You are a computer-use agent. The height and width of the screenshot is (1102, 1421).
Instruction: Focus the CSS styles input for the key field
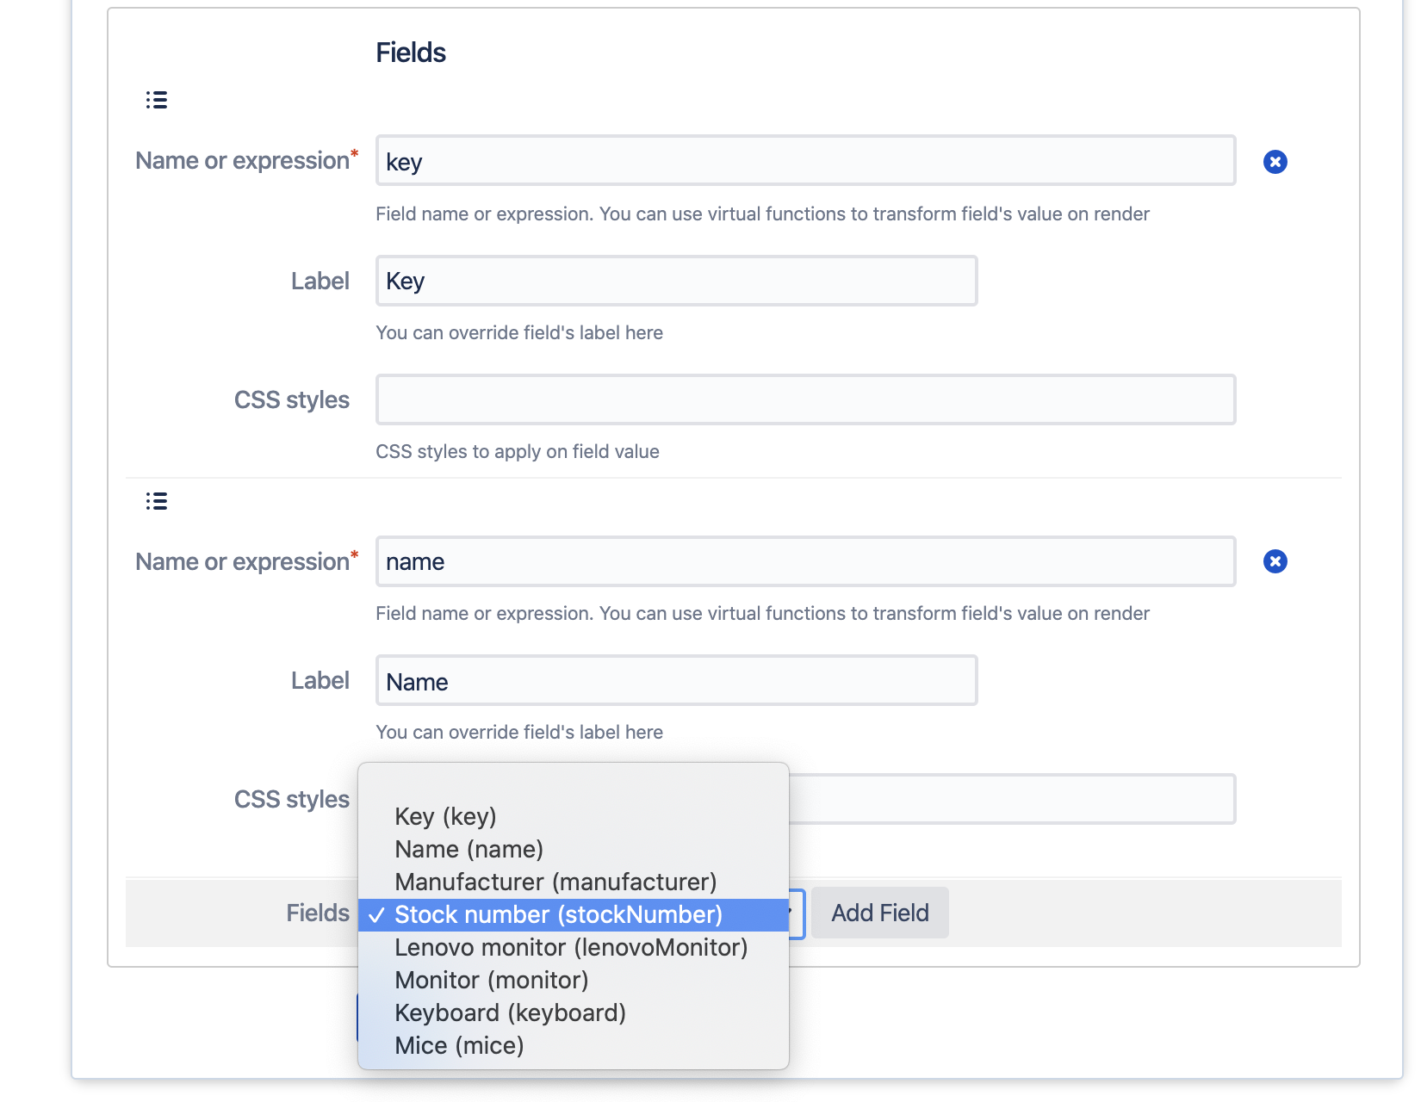pyautogui.click(x=806, y=399)
